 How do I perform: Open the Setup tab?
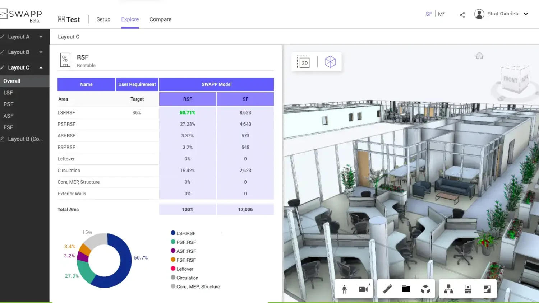pos(103,19)
